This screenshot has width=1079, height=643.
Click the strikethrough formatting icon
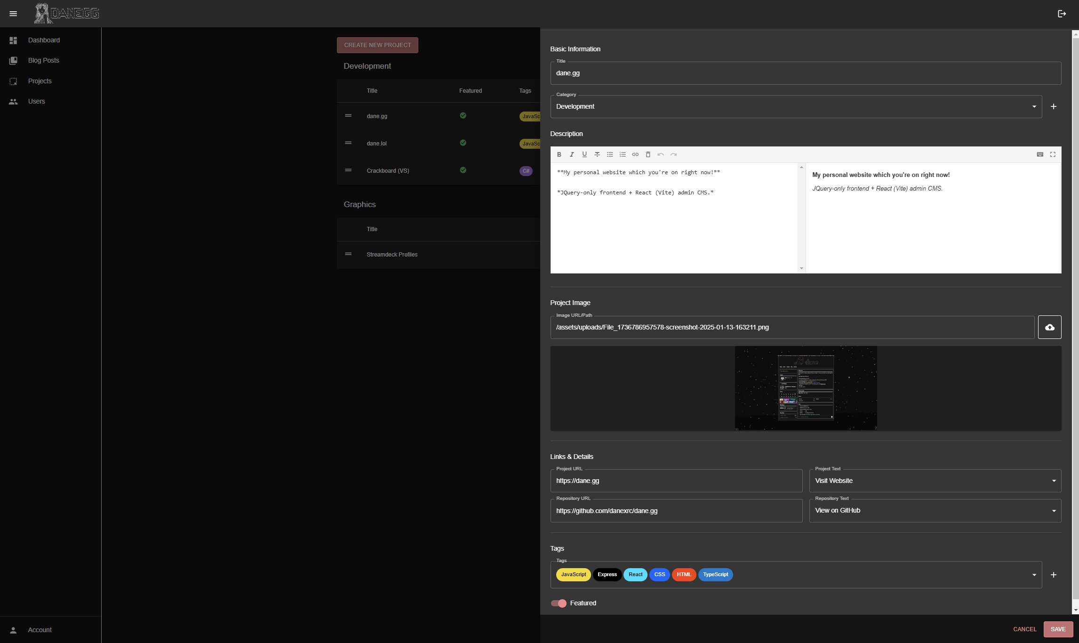pos(597,154)
